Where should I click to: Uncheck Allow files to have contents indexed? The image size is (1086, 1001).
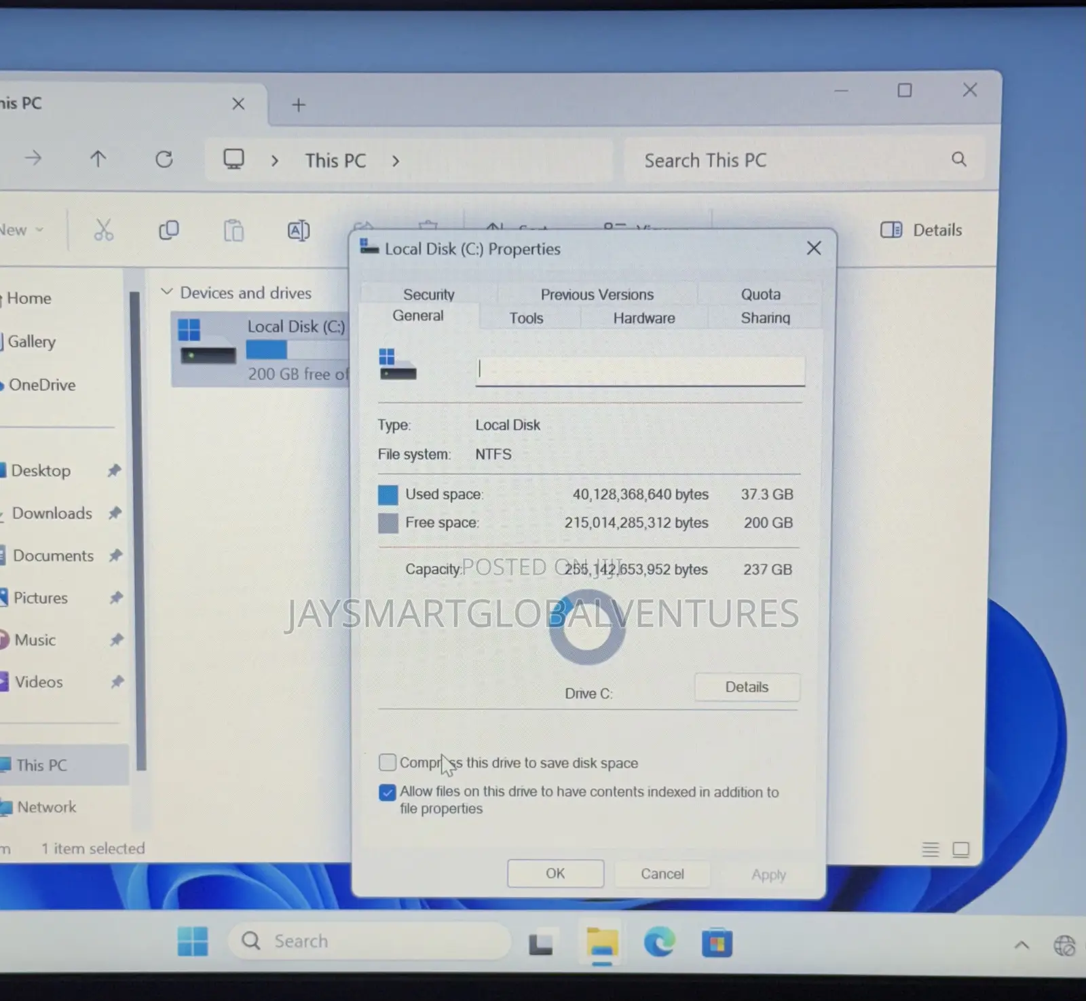388,792
